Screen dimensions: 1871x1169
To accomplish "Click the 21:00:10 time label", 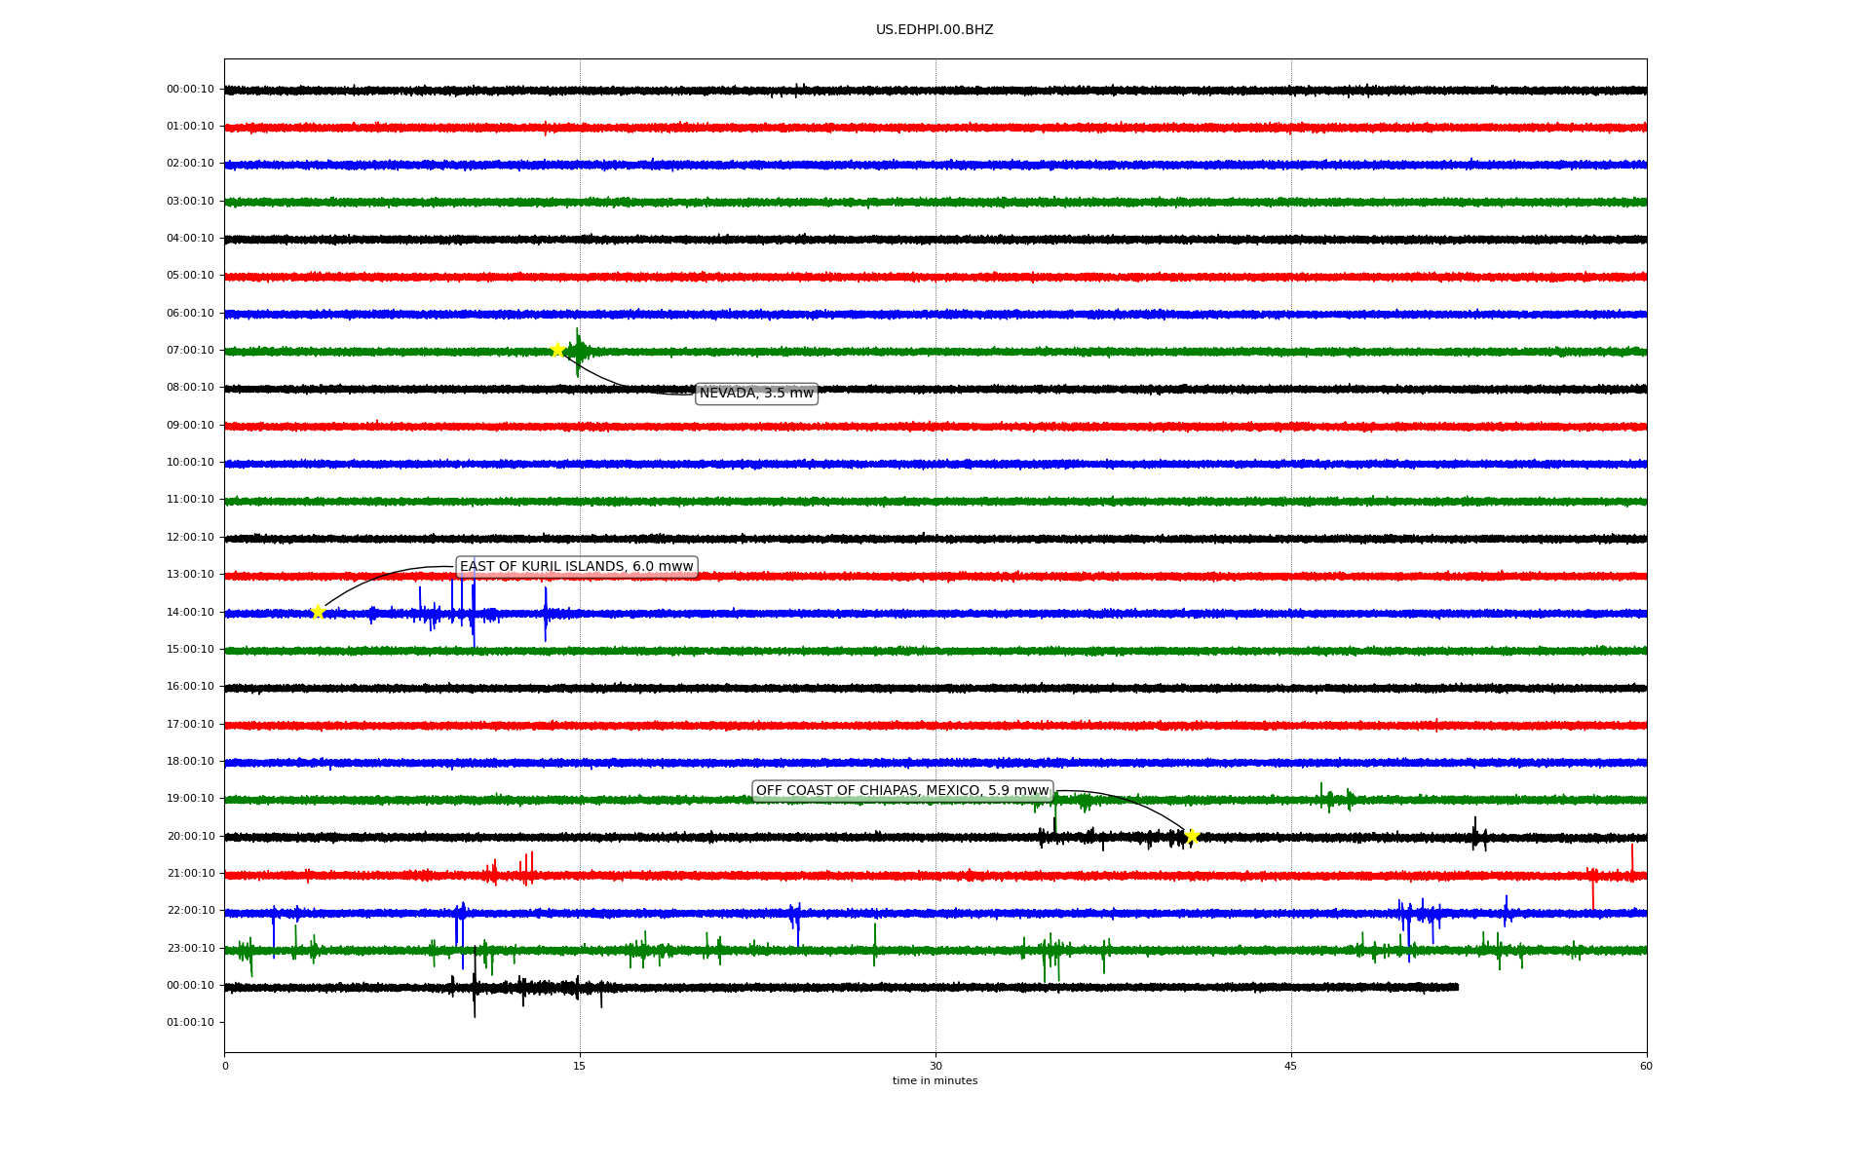I will [x=190, y=874].
